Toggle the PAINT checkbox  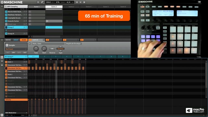click(x=26, y=115)
